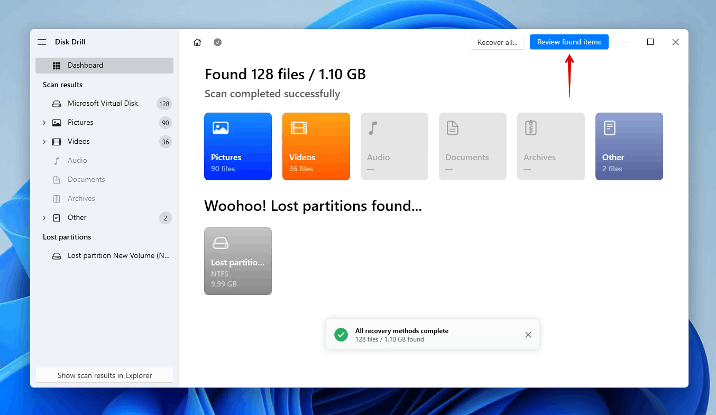The height and width of the screenshot is (415, 716).
Task: Click the Documents page icon in sidebar
Action: [x=57, y=180]
